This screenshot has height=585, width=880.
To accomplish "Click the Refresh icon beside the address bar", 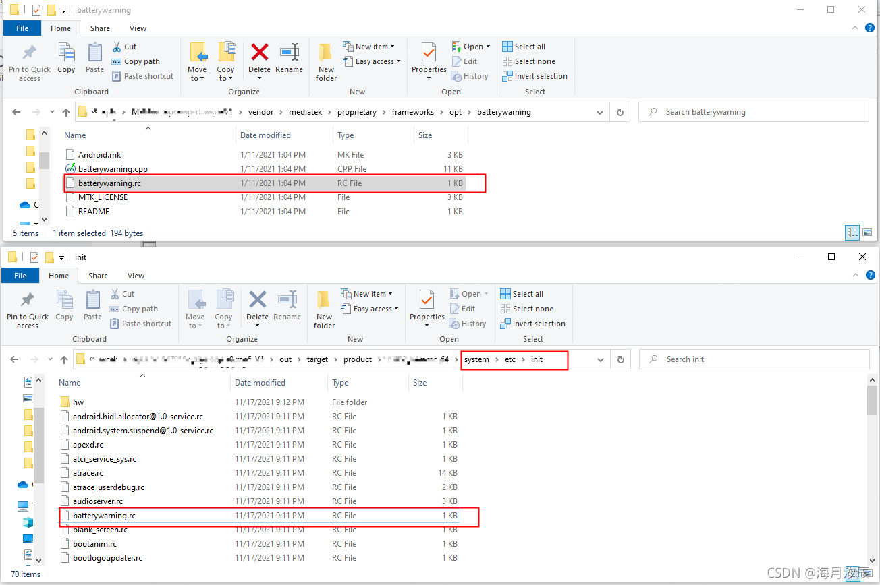I will (620, 112).
